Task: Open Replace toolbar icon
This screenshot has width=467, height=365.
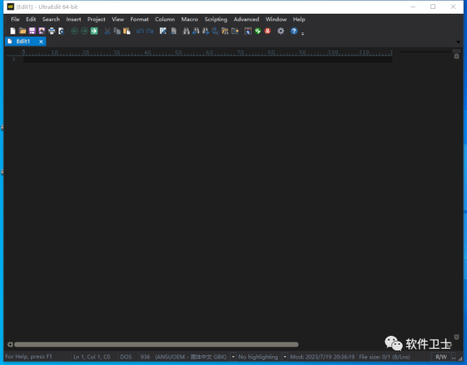Action: point(215,31)
